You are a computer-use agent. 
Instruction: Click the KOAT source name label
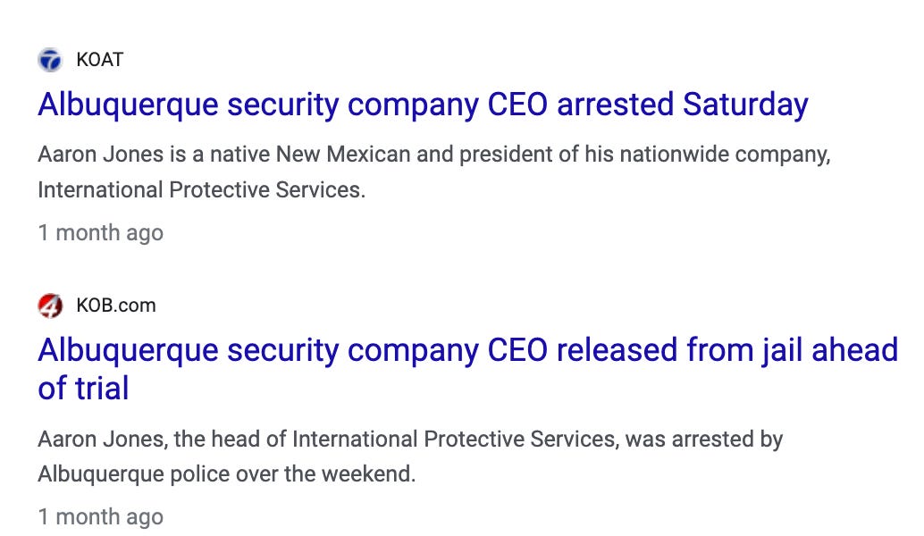[99, 60]
